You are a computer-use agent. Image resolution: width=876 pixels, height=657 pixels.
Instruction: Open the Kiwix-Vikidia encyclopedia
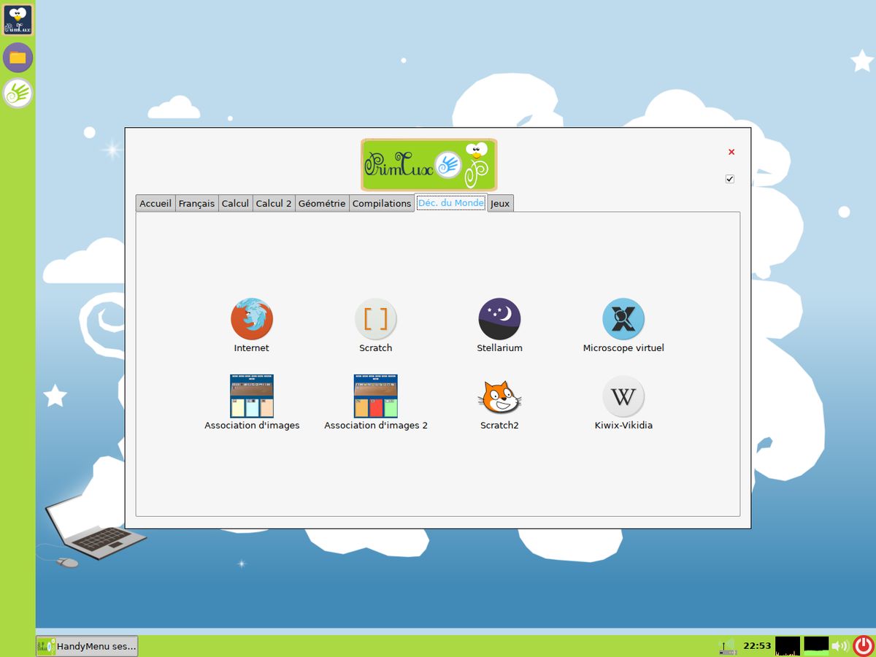click(623, 394)
